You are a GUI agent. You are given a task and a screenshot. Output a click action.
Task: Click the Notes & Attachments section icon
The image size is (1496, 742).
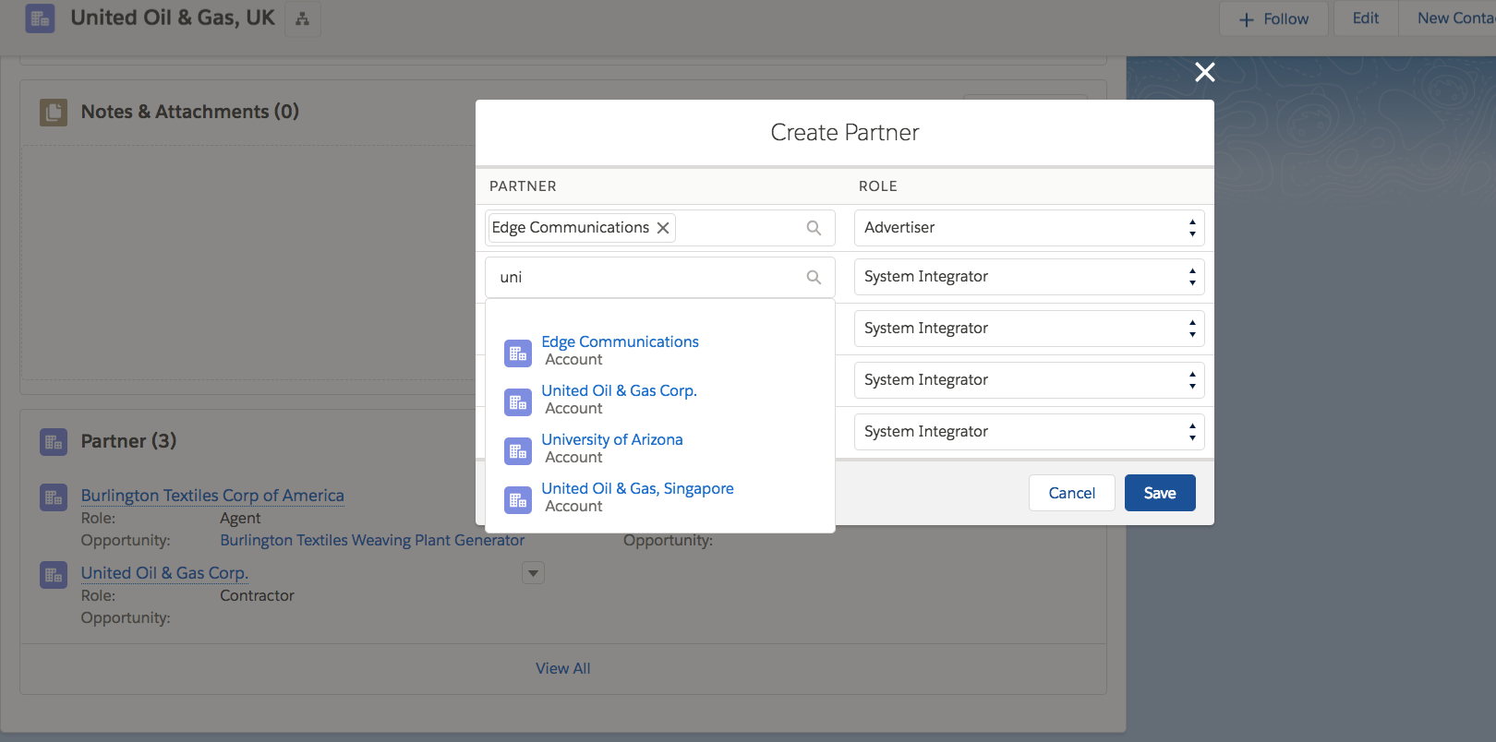pos(54,113)
